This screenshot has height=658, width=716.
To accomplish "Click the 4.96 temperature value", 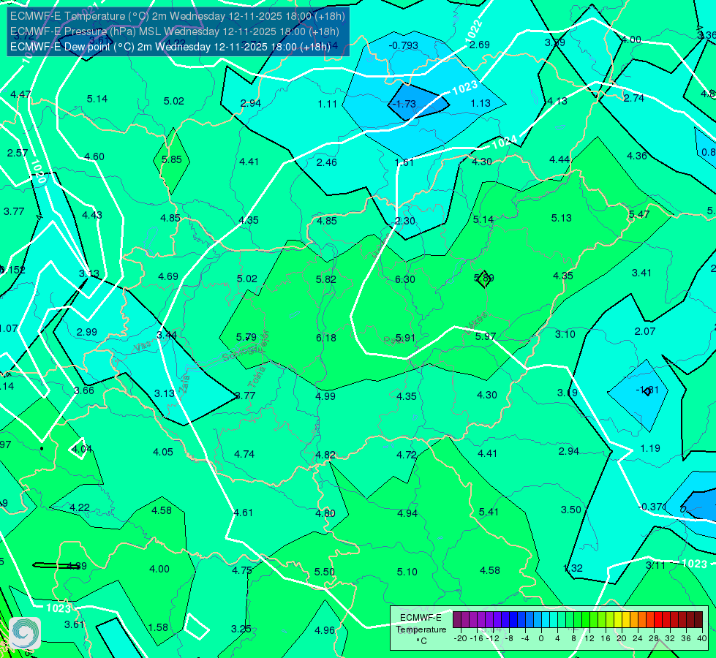I will [325, 631].
